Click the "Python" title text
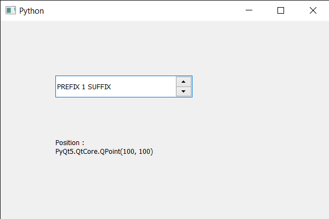329x219 pixels. pos(31,10)
